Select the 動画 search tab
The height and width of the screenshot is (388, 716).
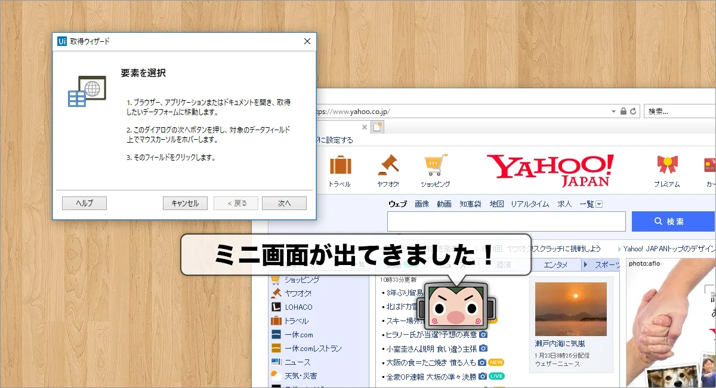(444, 204)
